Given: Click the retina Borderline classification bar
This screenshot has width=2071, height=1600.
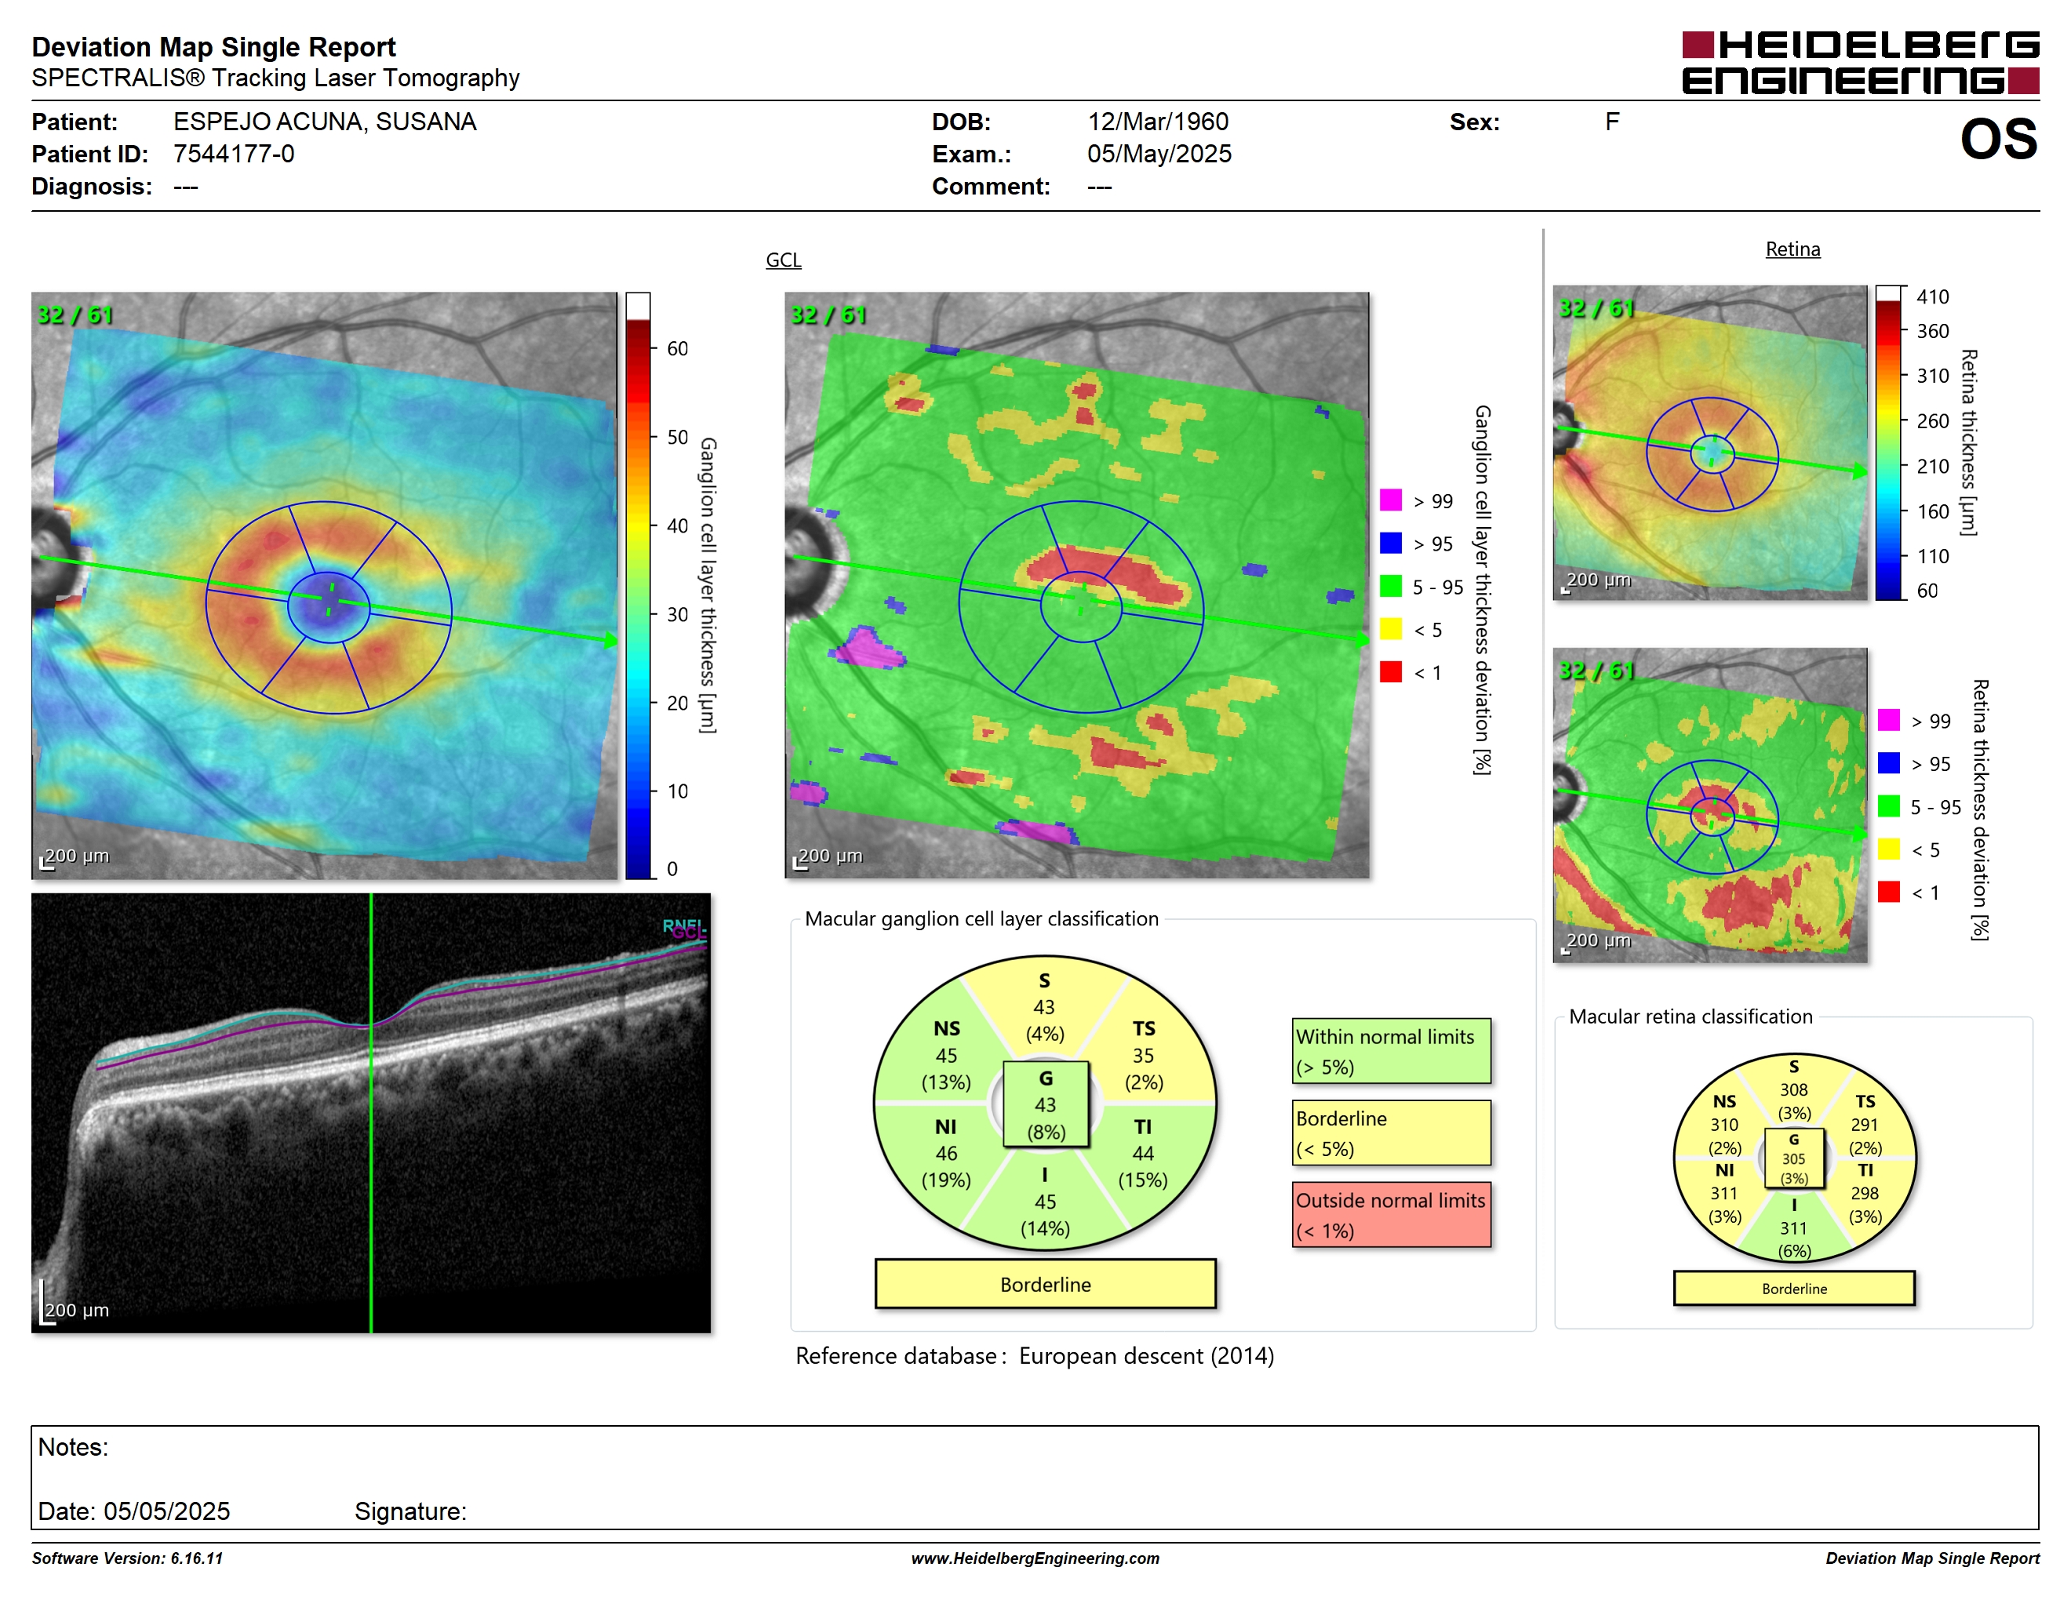Looking at the screenshot, I should (1794, 1289).
